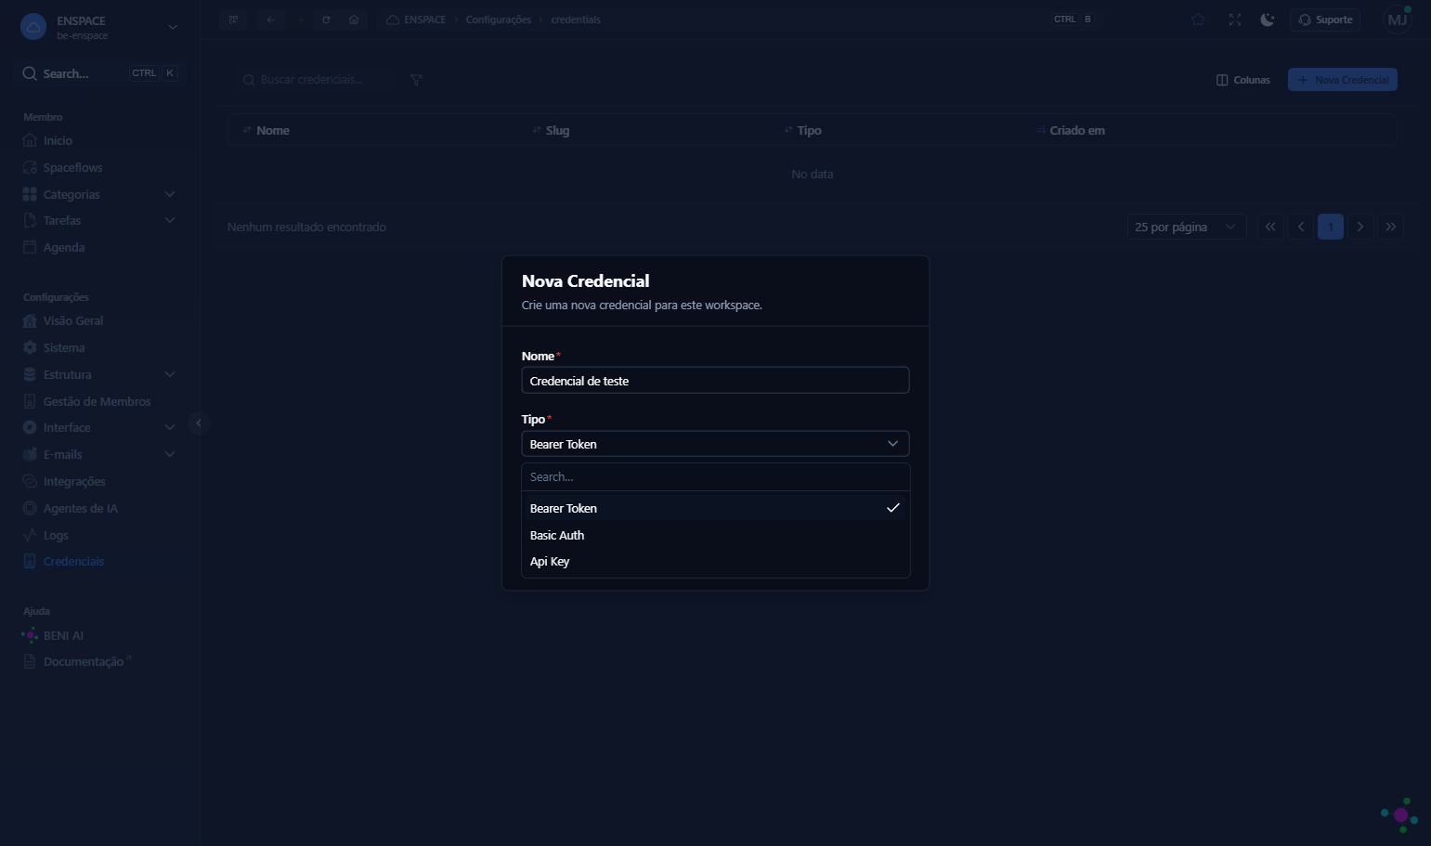Select page 1 button

pyautogui.click(x=1330, y=227)
